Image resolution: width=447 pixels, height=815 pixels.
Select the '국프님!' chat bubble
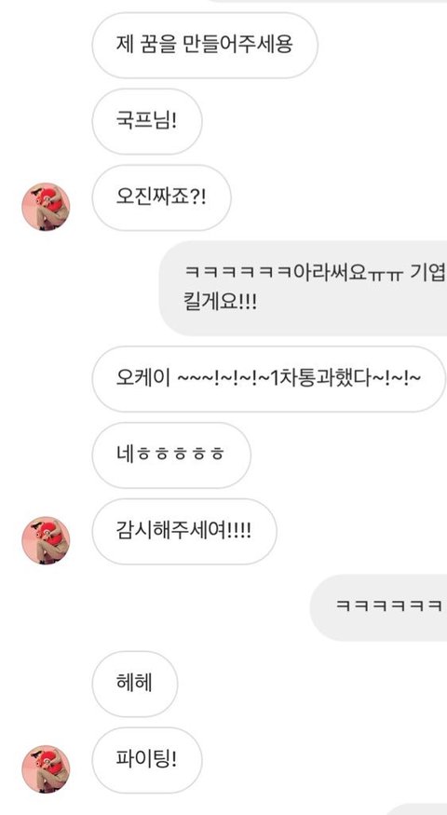(147, 122)
